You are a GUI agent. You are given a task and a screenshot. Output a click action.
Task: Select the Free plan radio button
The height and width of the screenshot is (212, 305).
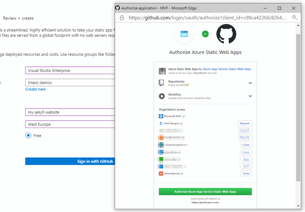(28, 136)
